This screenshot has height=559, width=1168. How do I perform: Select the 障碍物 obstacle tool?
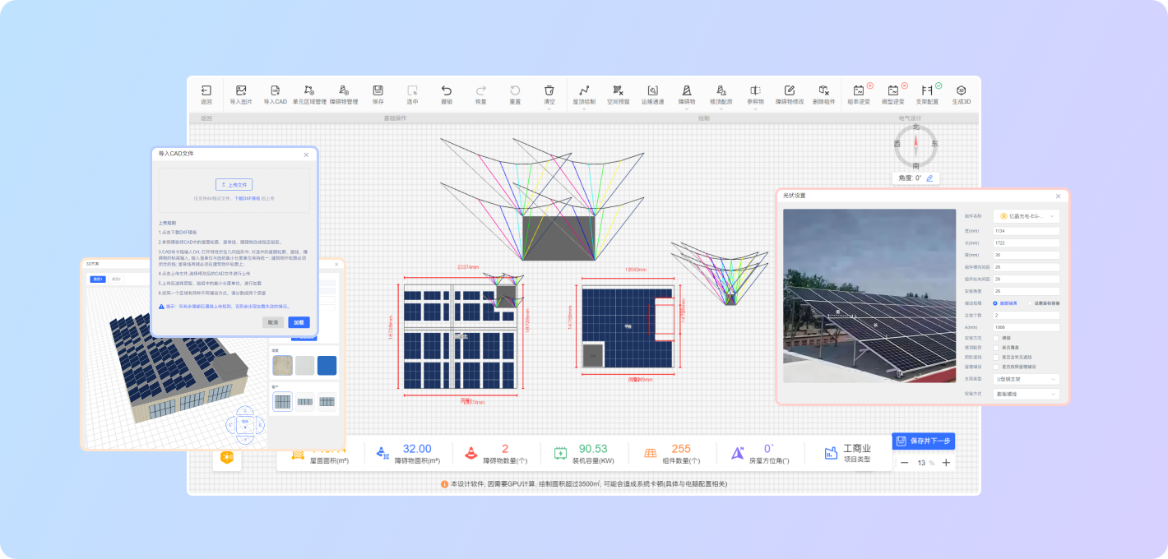point(687,95)
